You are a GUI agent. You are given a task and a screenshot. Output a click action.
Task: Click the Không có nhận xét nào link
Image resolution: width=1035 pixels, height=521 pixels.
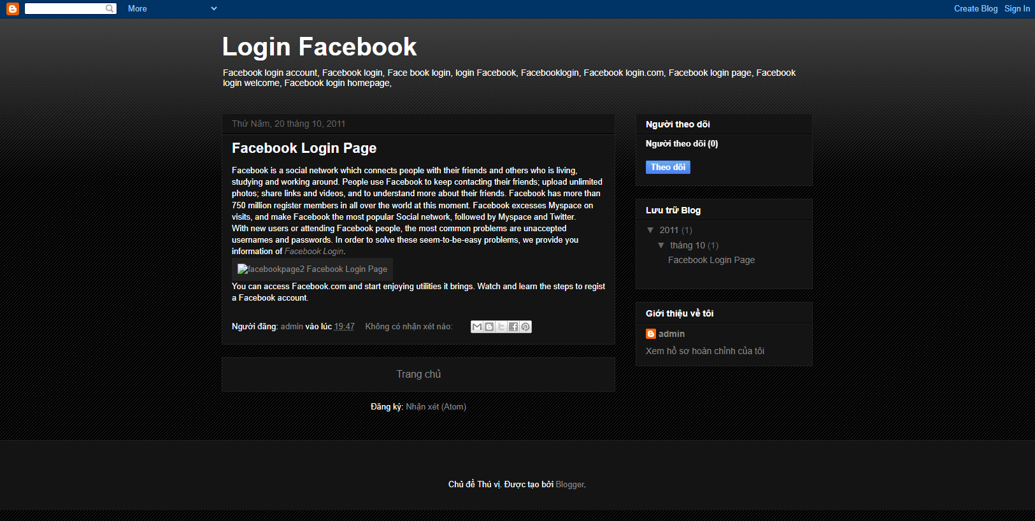click(408, 327)
